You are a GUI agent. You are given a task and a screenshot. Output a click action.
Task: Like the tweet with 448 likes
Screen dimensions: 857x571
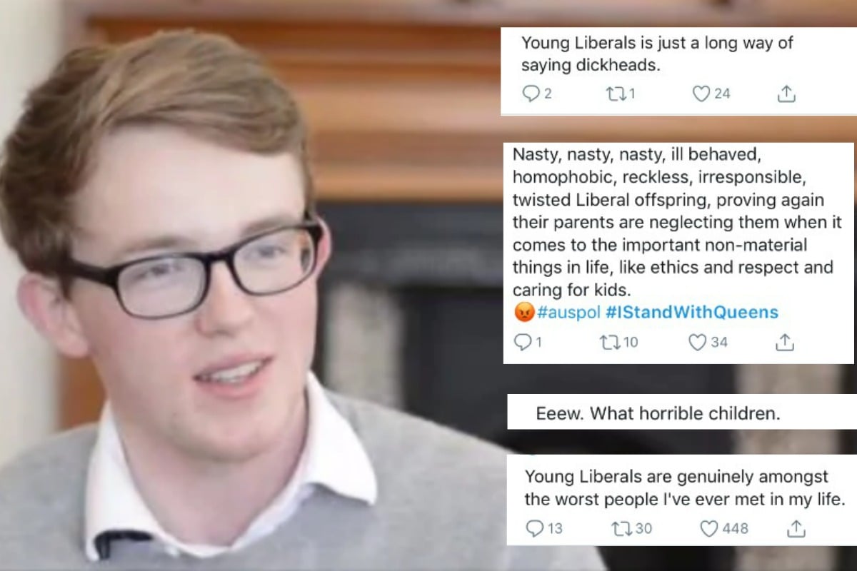(708, 529)
